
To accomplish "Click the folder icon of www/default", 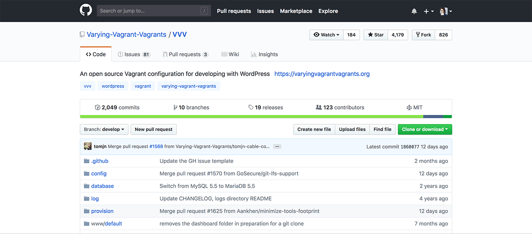I will point(86,223).
